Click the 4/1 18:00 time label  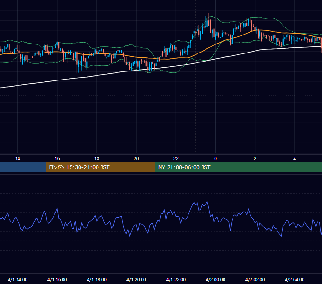tap(97, 279)
